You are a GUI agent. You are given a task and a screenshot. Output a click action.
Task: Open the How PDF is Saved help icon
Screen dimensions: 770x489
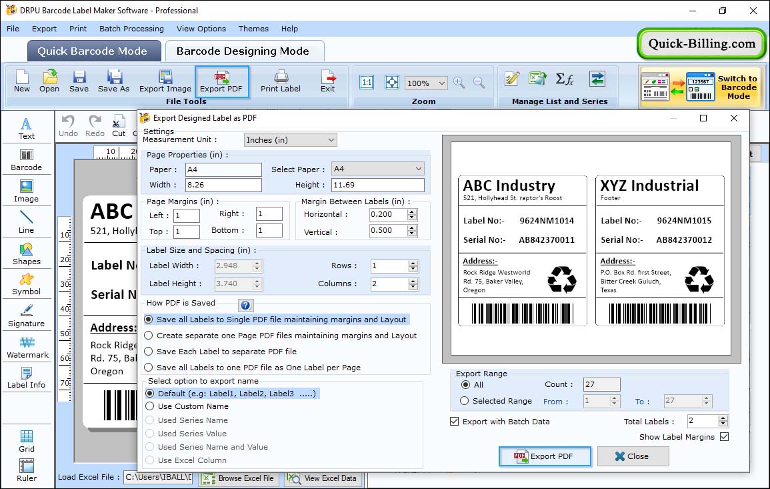245,305
